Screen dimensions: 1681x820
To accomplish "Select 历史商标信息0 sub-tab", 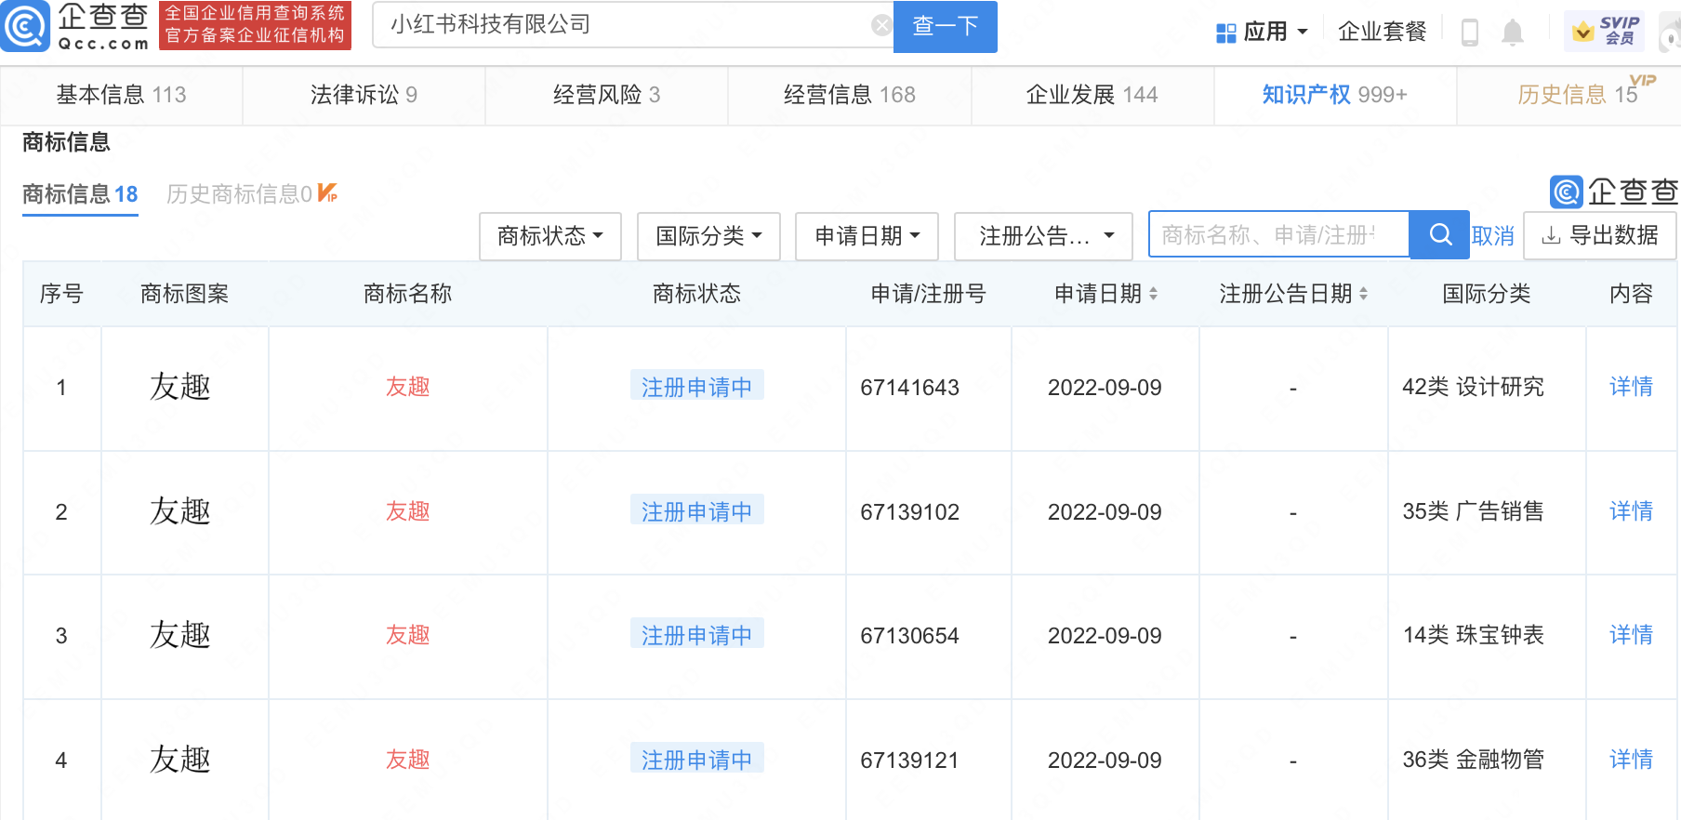I will 251,194.
